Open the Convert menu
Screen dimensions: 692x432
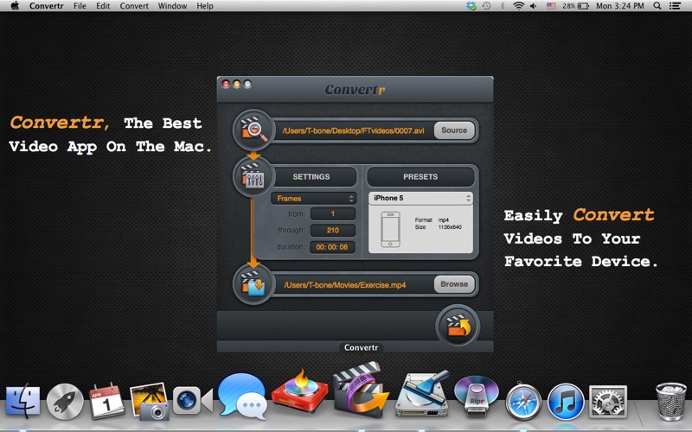tap(134, 6)
